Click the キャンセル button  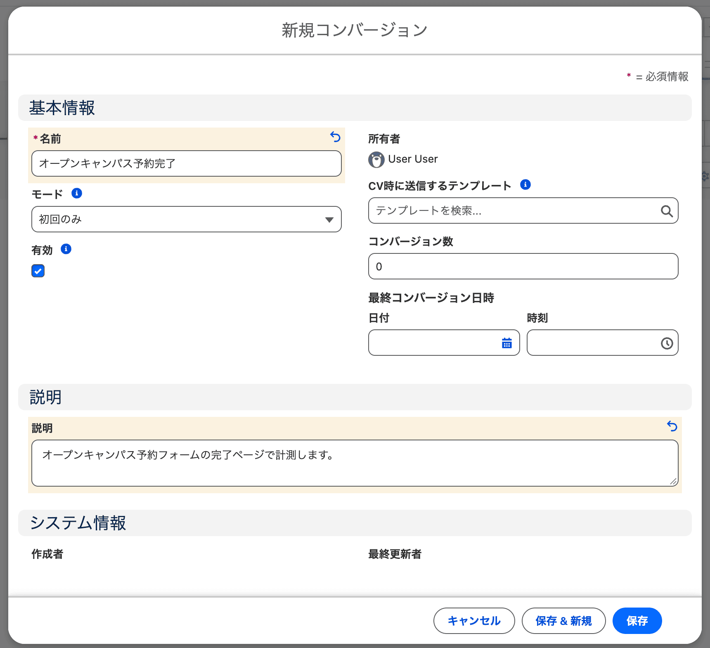(x=474, y=621)
